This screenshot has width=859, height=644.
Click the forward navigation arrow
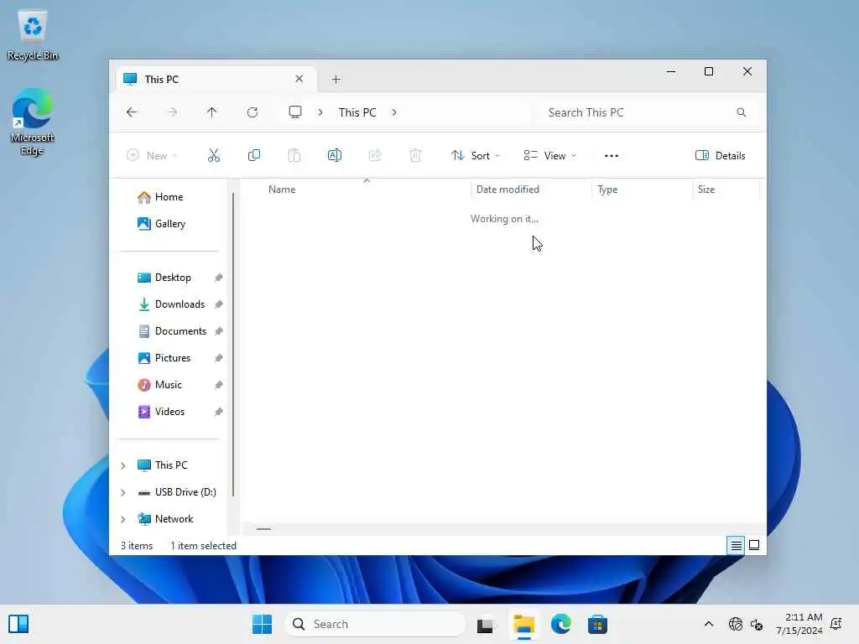point(172,112)
